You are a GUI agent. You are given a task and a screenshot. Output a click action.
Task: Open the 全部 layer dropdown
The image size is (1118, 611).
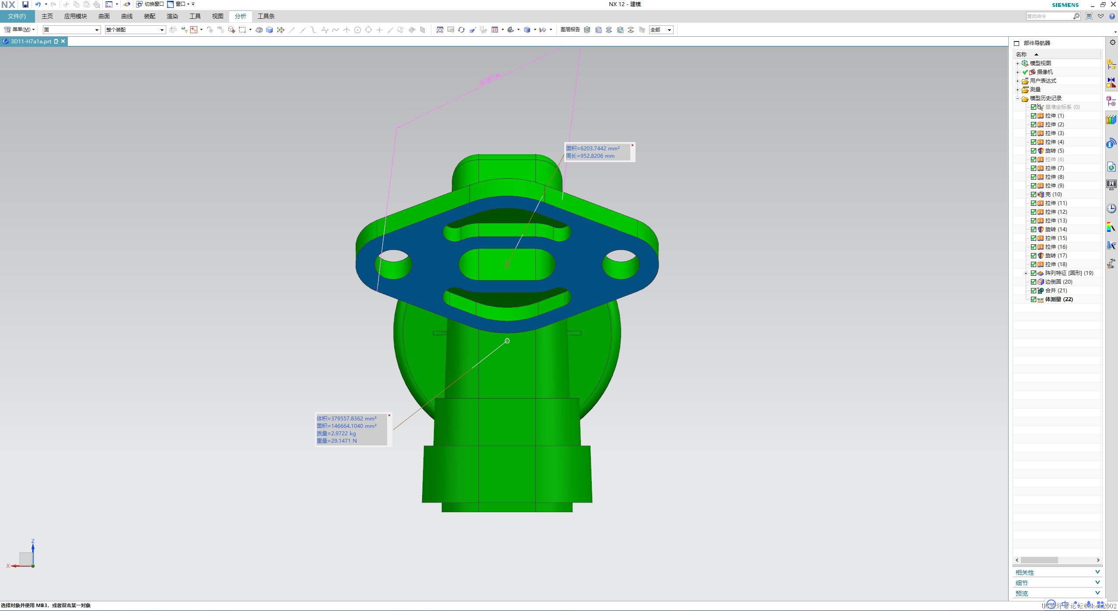click(661, 30)
